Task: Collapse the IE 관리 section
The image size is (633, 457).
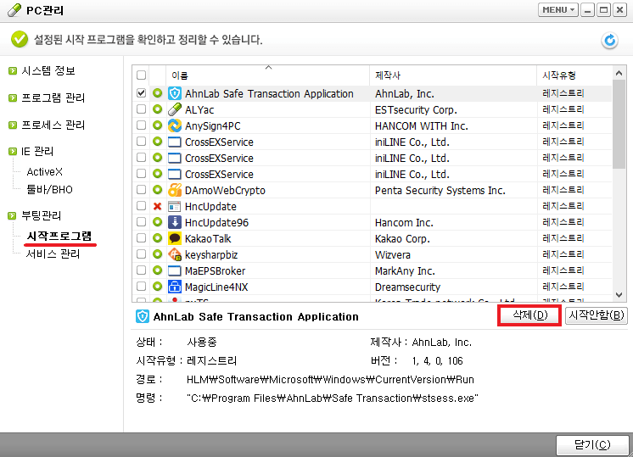Action: click(x=13, y=152)
